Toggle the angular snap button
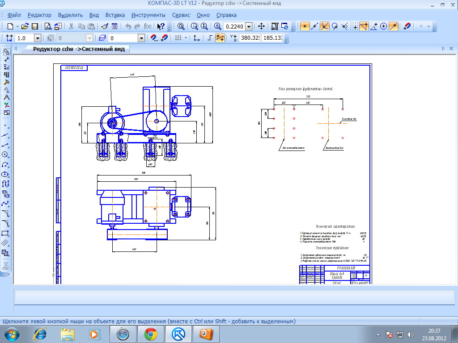Viewport: 458px width, 343px height. (x=374, y=26)
